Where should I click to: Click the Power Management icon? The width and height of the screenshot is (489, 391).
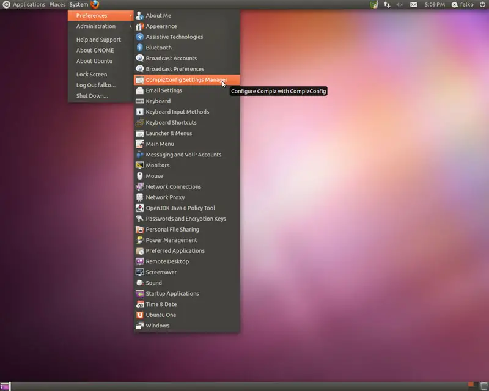pos(140,240)
